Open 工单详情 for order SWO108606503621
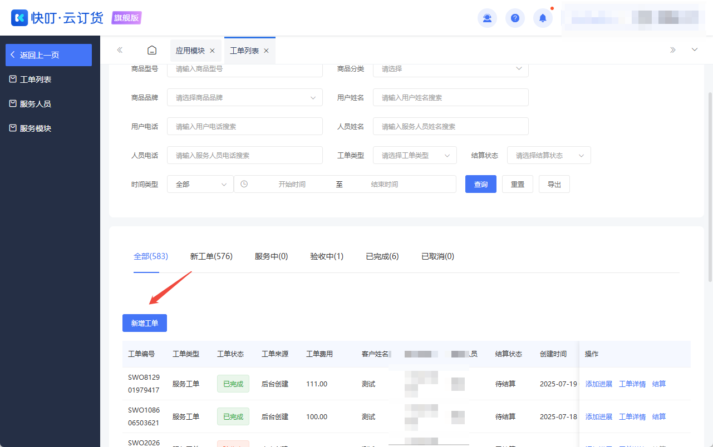 point(632,416)
